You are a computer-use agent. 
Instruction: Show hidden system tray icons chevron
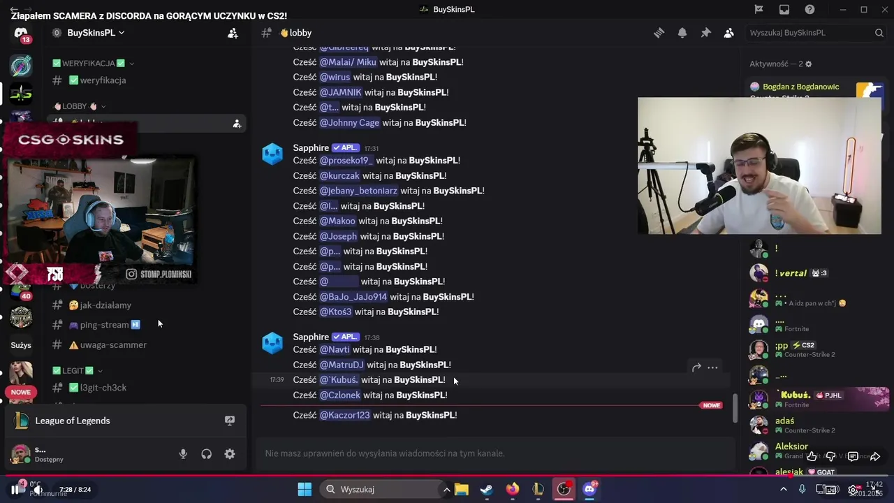point(783,490)
